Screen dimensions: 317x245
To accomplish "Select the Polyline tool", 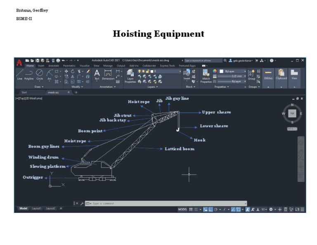I will point(29,75).
